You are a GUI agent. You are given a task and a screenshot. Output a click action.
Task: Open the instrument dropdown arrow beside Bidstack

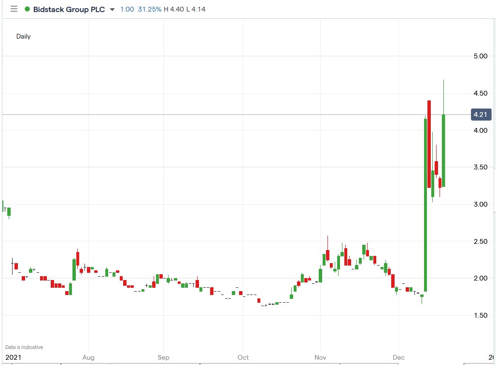pyautogui.click(x=112, y=9)
